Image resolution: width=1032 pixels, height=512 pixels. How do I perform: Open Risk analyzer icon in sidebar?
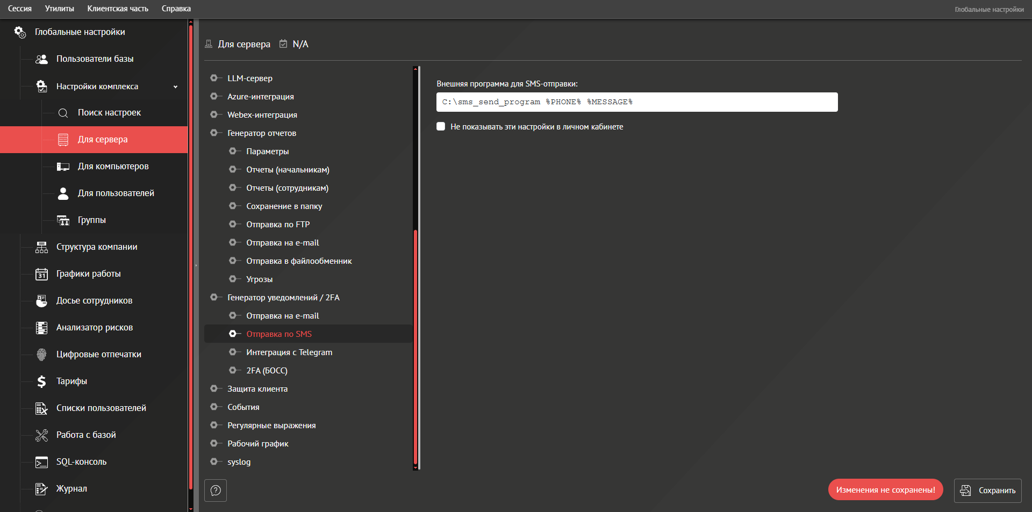tap(41, 328)
